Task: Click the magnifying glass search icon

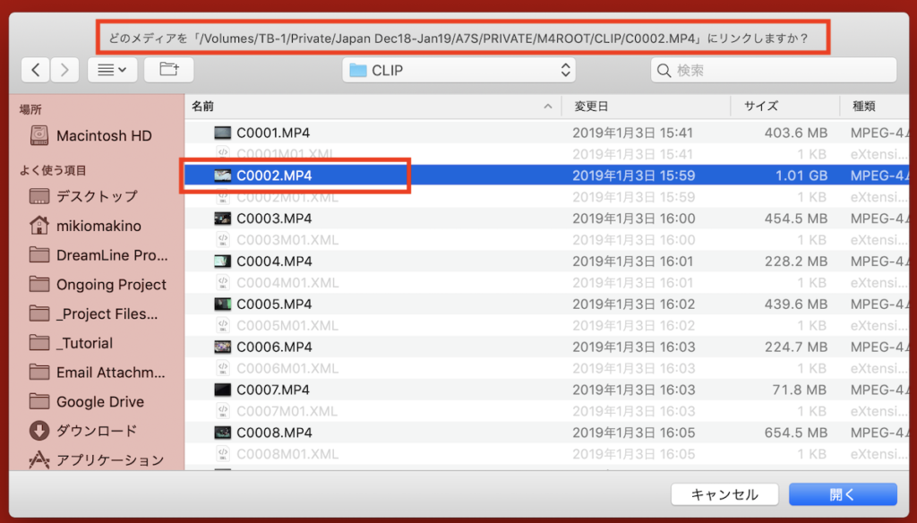Action: 664,71
